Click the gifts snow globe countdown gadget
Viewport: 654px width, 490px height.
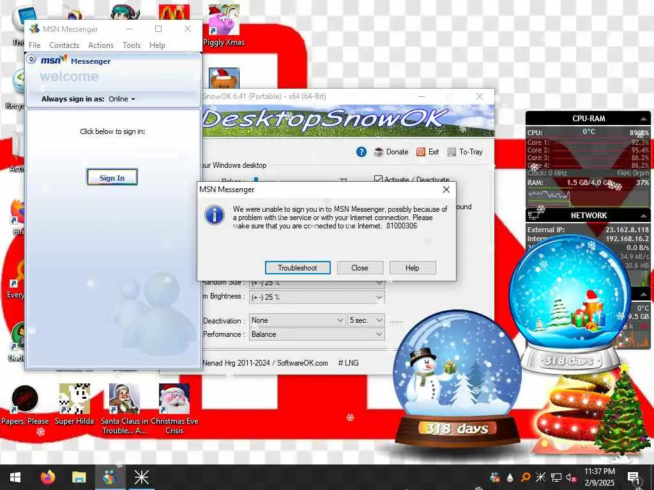(570, 304)
